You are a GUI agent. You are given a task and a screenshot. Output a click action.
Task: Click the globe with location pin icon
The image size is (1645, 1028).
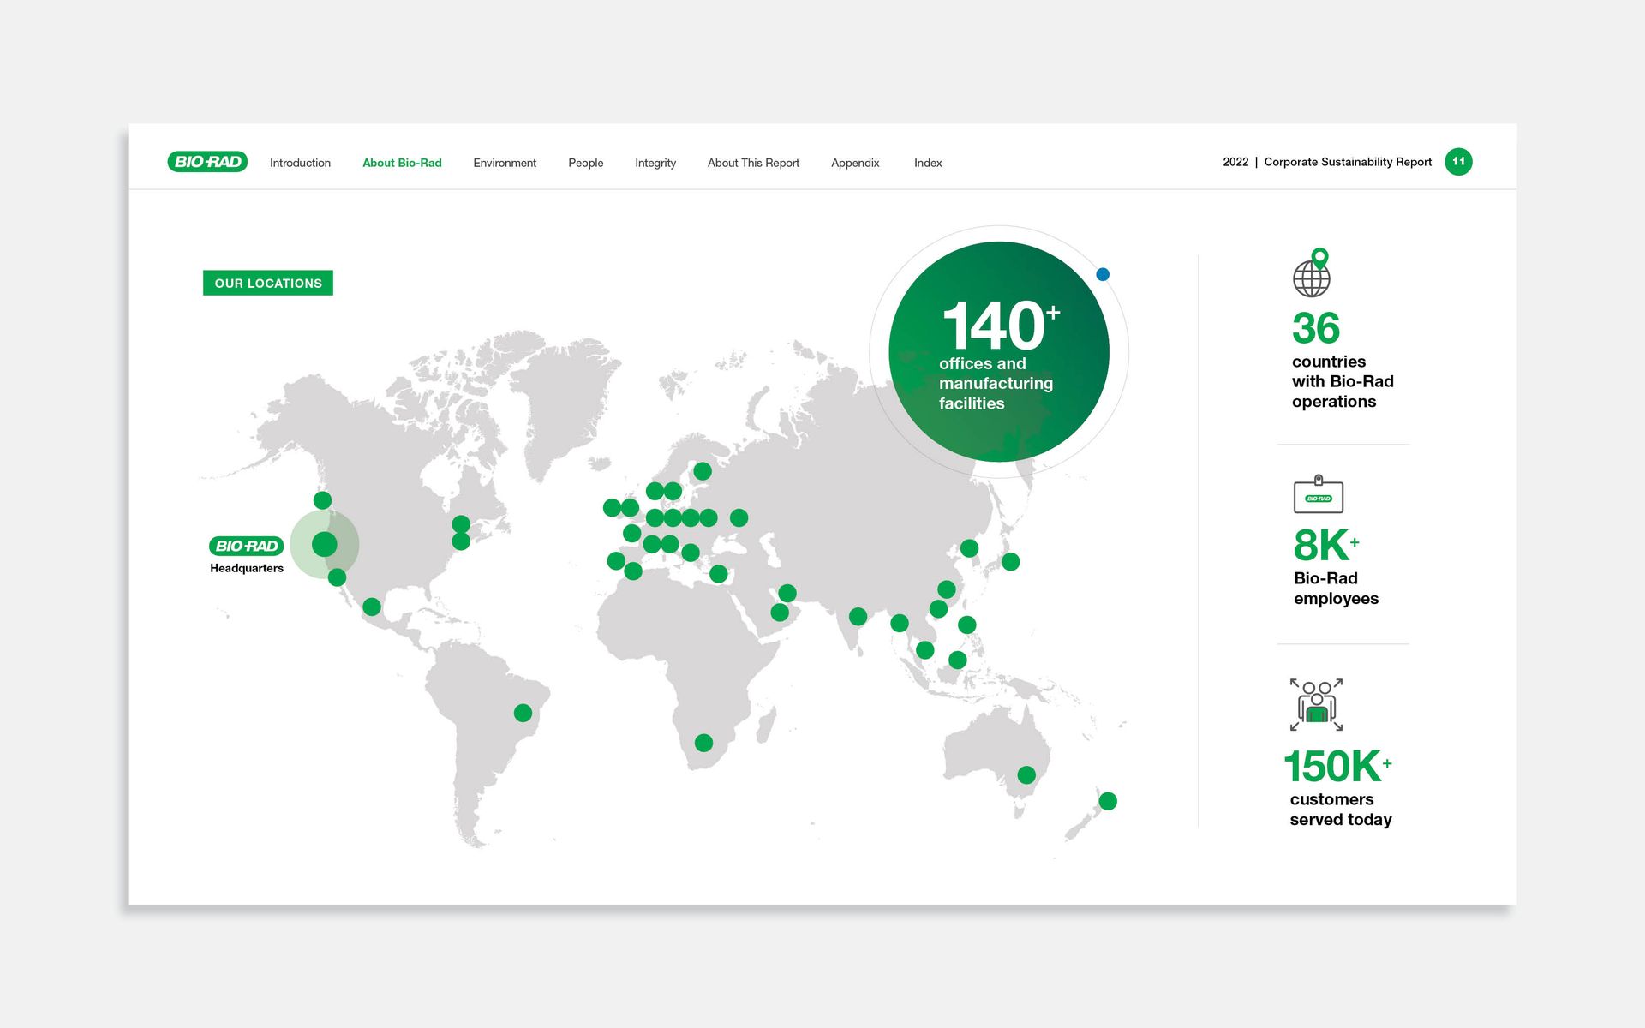coord(1312,272)
